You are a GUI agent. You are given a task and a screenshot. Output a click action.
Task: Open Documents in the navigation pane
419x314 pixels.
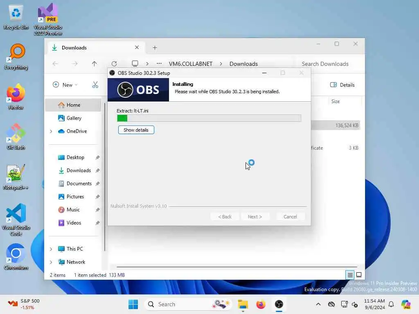[75, 184]
